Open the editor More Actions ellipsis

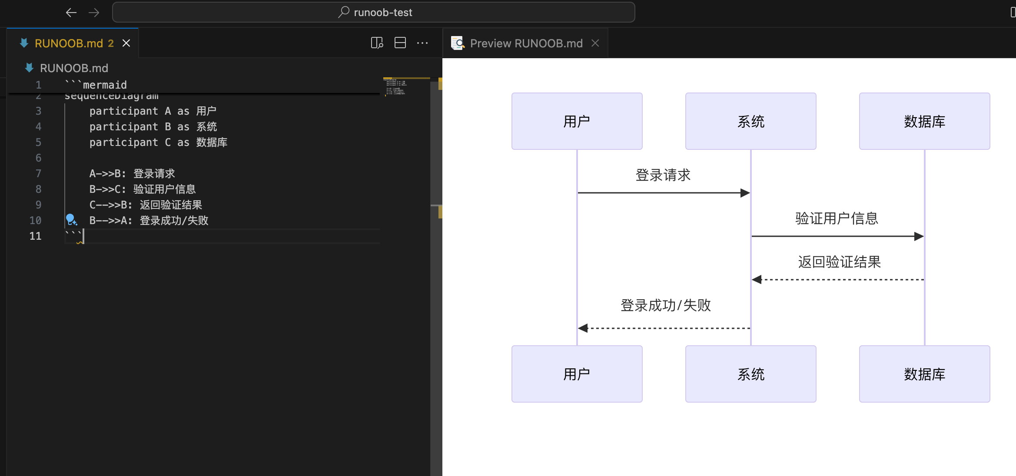tap(422, 43)
